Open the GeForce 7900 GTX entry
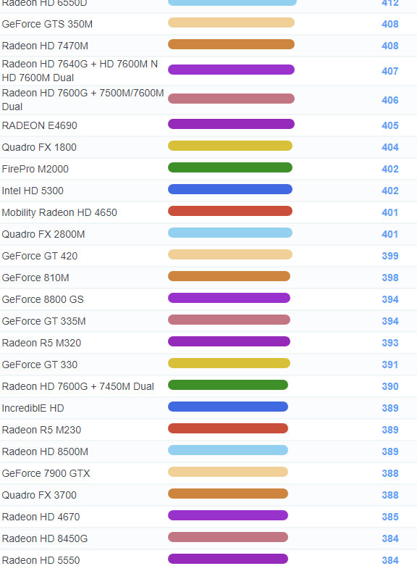 [x=46, y=473]
